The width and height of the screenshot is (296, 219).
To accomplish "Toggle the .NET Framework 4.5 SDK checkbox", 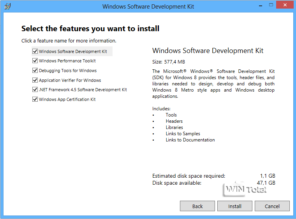I will (35, 90).
